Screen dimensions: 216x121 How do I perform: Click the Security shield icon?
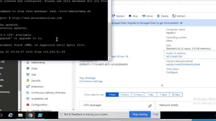coord(28,81)
